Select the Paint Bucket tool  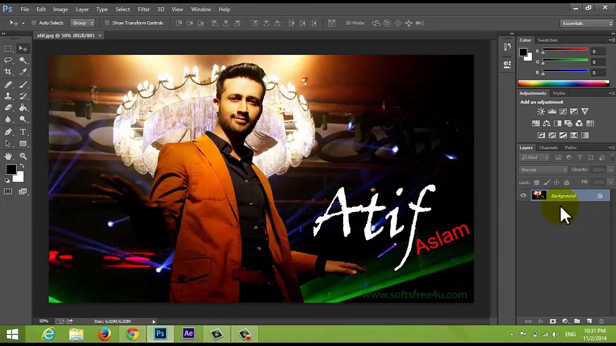pyautogui.click(x=23, y=108)
